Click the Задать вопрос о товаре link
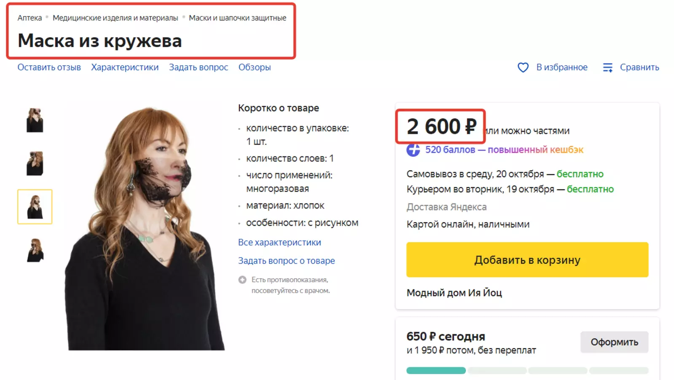The image size is (674, 380). pyautogui.click(x=286, y=261)
